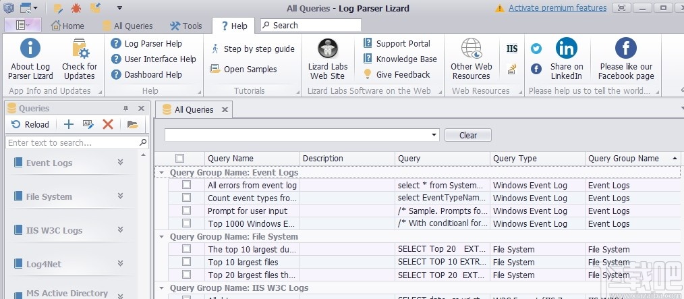Click the small Facebook share icon
This screenshot has width=684, height=299.
(536, 69)
